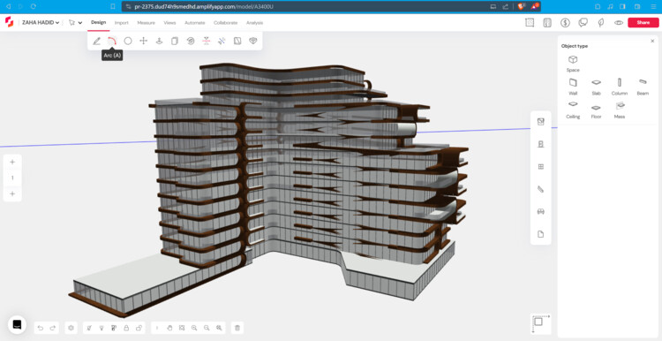Viewport: 662px width, 341px height.
Task: Click the offset square tool icon
Action: coord(237,41)
